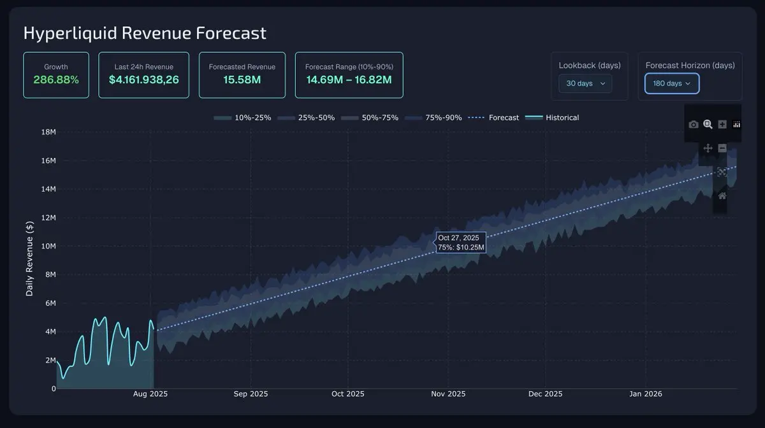Click the Daily Revenue ($) axis title

(x=29, y=259)
